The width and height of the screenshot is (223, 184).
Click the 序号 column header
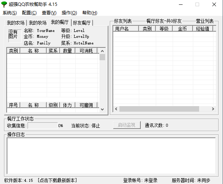coord(13,105)
